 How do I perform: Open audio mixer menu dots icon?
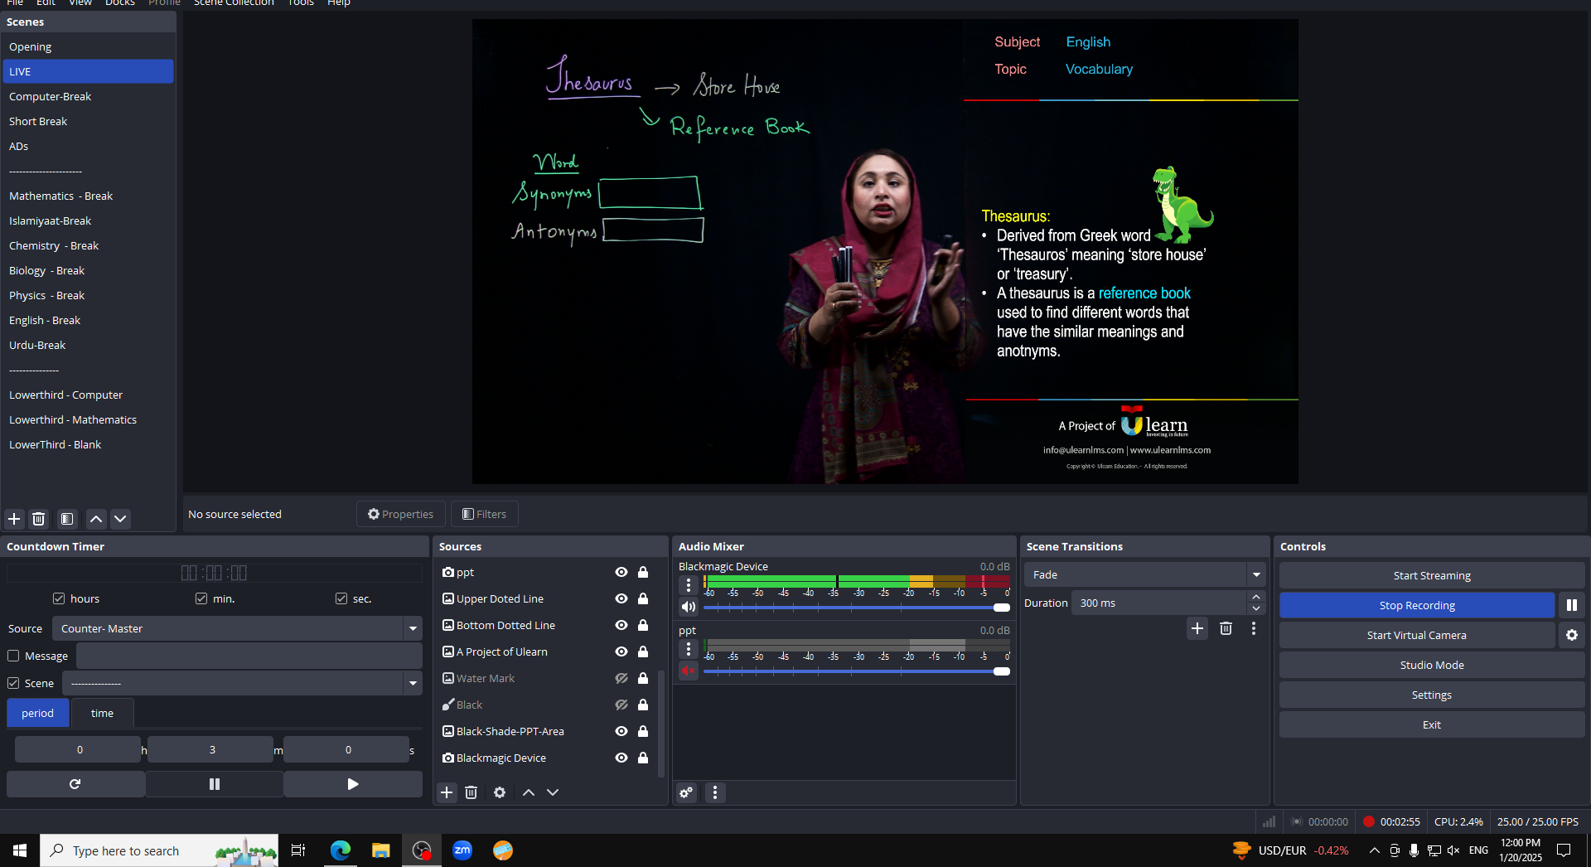[x=715, y=792]
